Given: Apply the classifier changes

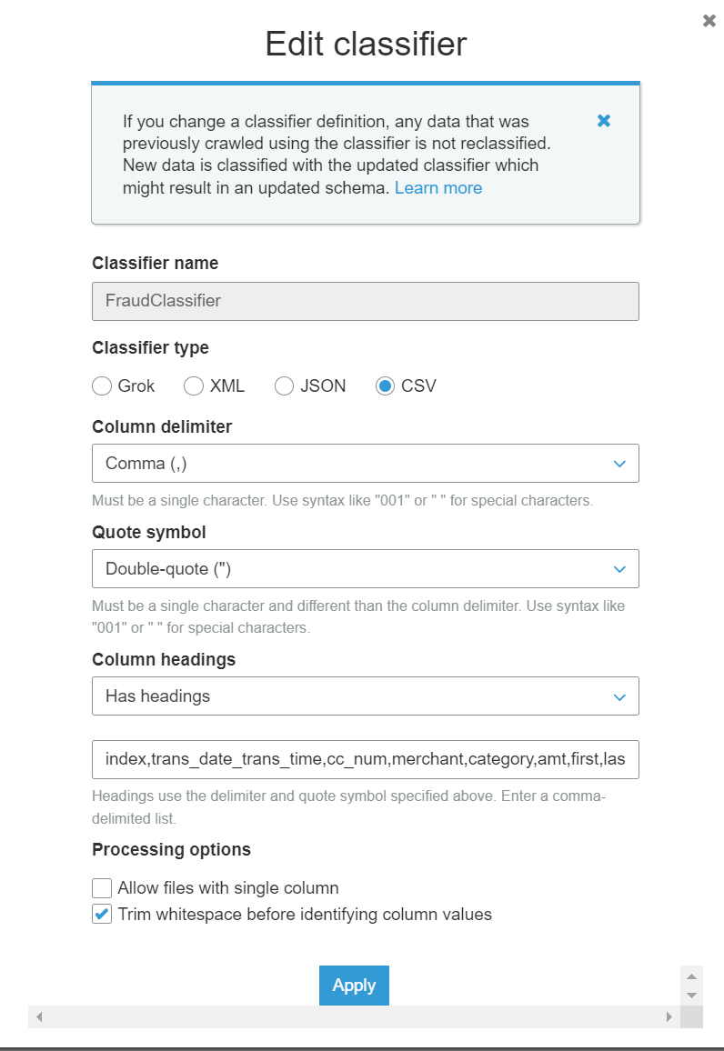Looking at the screenshot, I should tap(354, 986).
